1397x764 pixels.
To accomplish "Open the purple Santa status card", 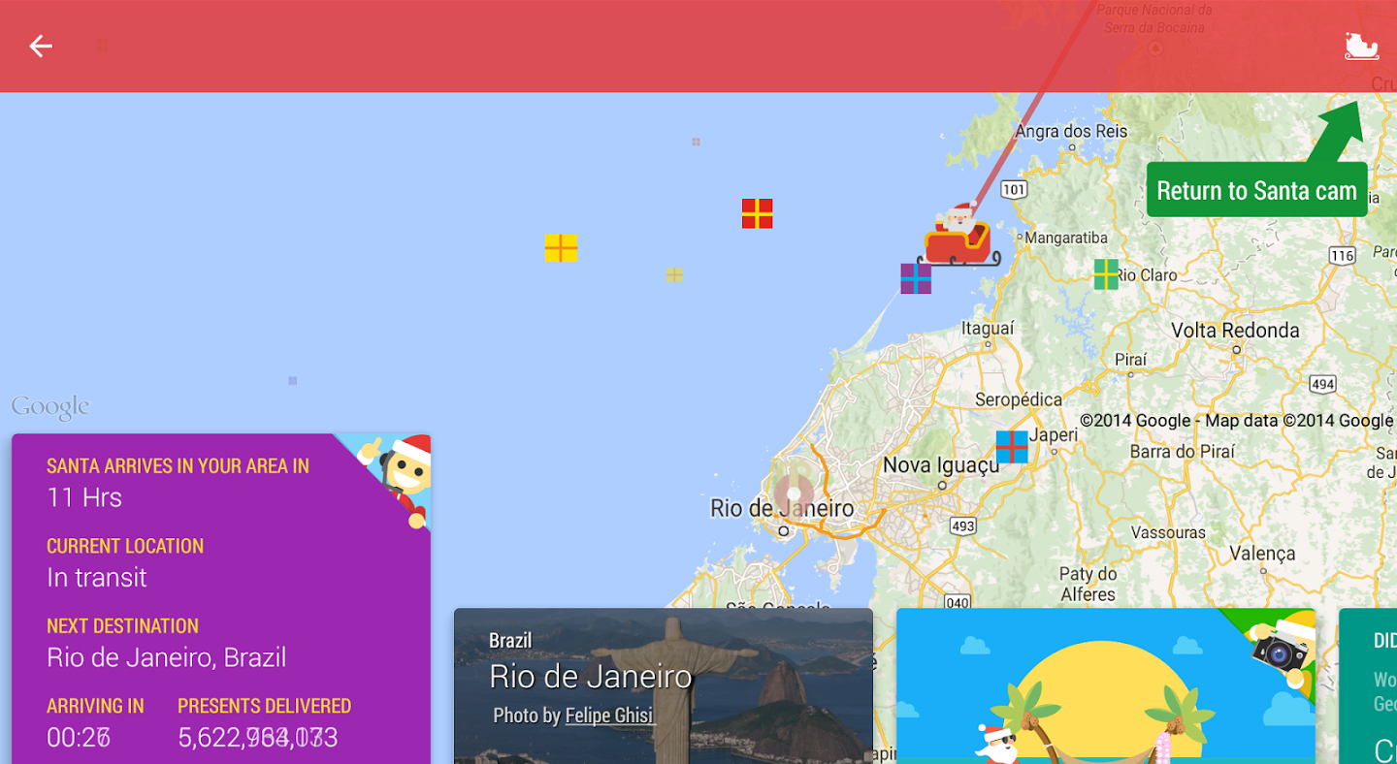I will click(221, 598).
